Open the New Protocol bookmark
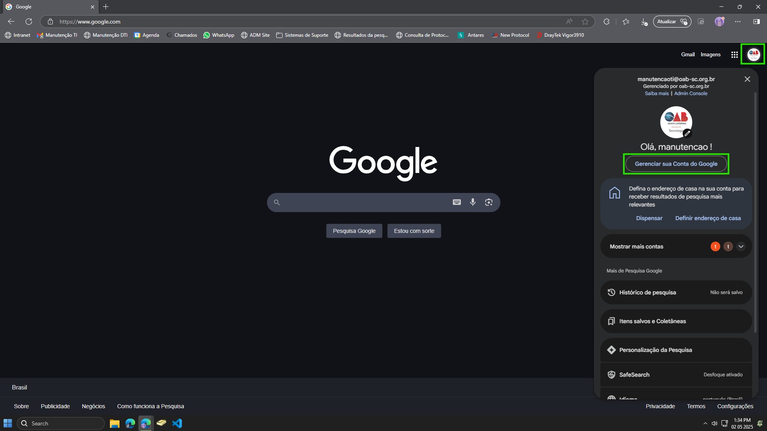Screen dimensions: 767x431 tap(510, 35)
